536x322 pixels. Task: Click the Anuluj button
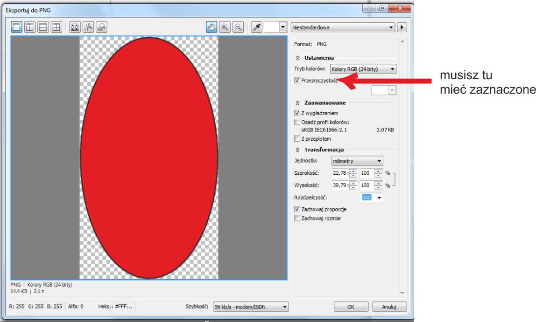click(x=389, y=307)
